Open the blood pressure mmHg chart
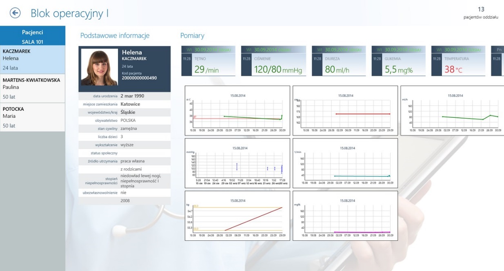Image resolution: width=504 pixels, height=271 pixels. 237,163
